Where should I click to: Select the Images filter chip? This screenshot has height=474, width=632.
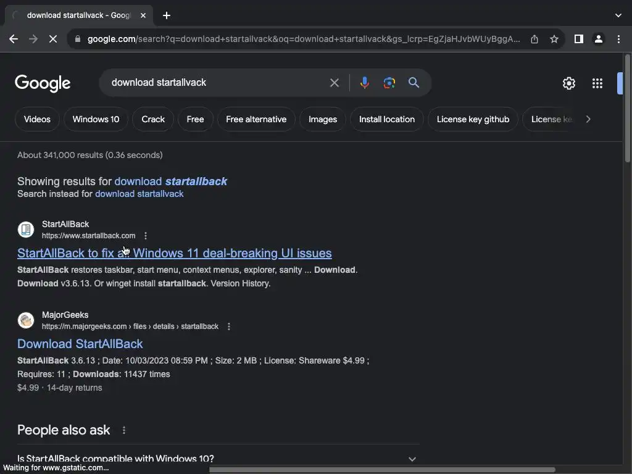coord(323,119)
